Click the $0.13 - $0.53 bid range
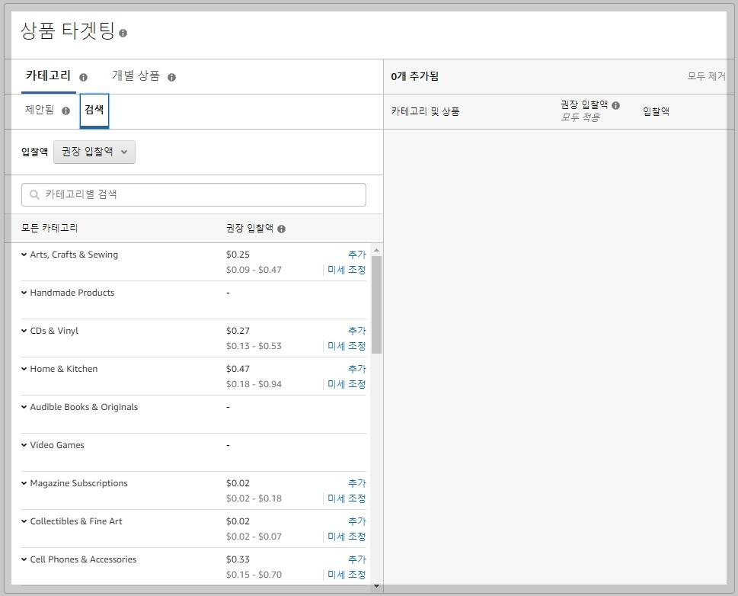Screen dimensions: 738x596 pyautogui.click(x=254, y=346)
